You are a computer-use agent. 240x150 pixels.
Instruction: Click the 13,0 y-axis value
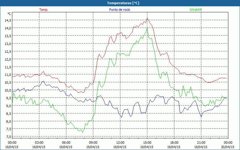[x=8, y=43]
